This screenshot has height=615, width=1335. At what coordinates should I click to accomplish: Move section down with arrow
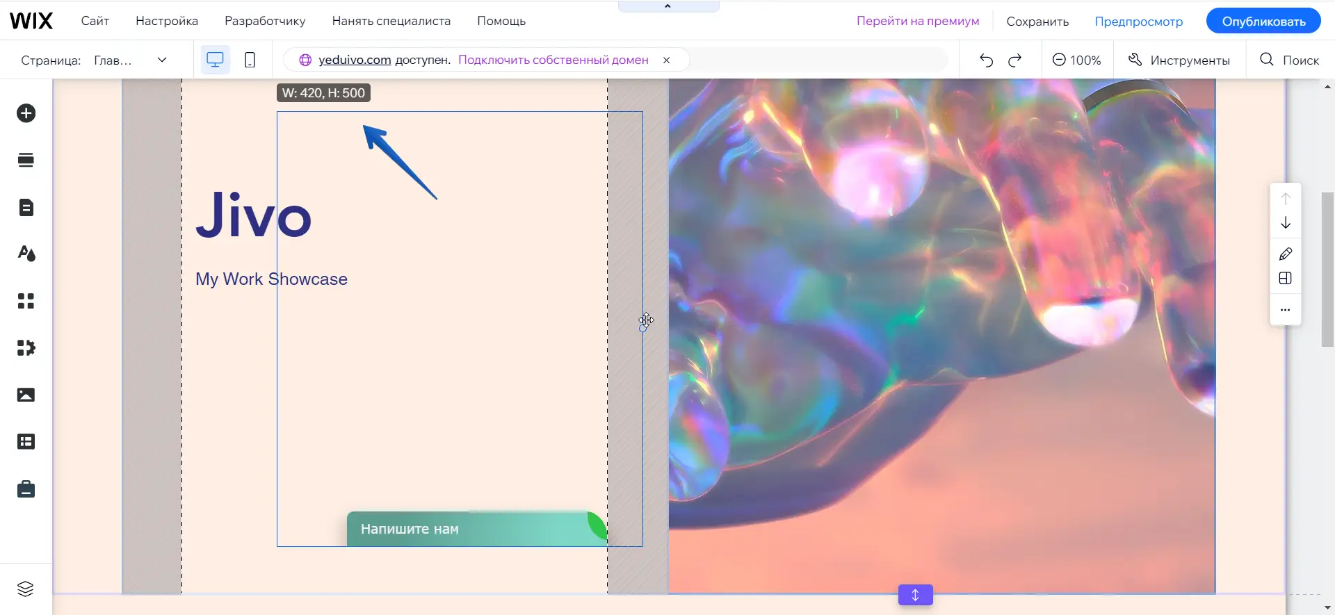[x=1285, y=223]
